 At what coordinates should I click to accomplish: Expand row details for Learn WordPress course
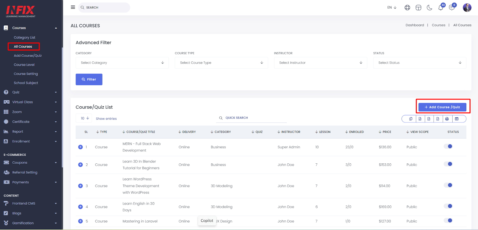pyautogui.click(x=80, y=186)
